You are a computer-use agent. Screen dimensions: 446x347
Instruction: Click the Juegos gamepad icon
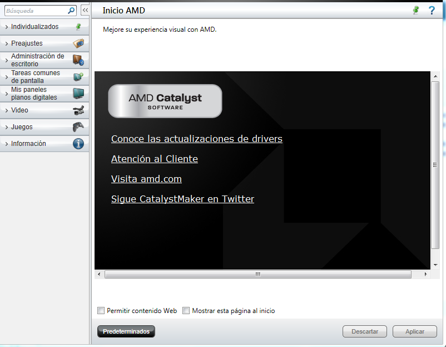coord(78,127)
